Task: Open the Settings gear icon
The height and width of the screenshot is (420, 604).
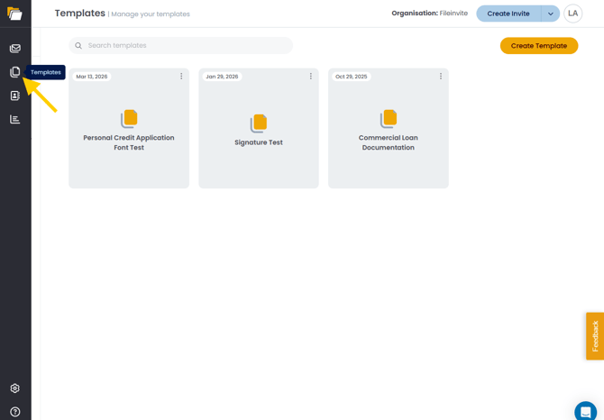Action: [x=15, y=388]
